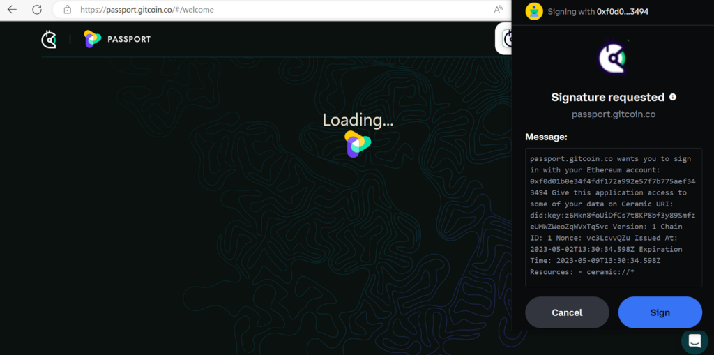Click inside the signature message box
The height and width of the screenshot is (355, 714).
point(614,218)
